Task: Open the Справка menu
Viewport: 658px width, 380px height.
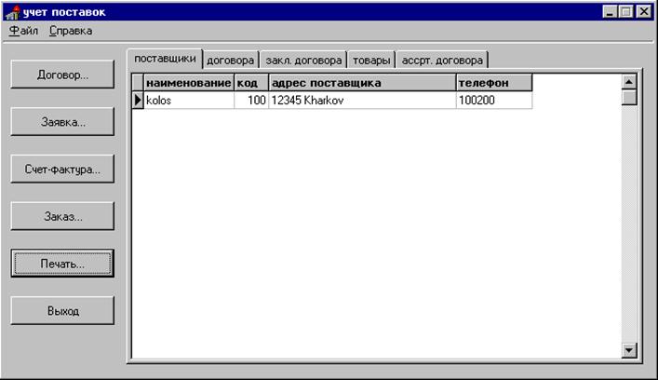Action: tap(71, 31)
